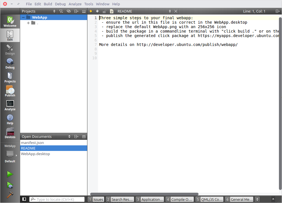Expand the output pane with up arrow

click(273, 199)
